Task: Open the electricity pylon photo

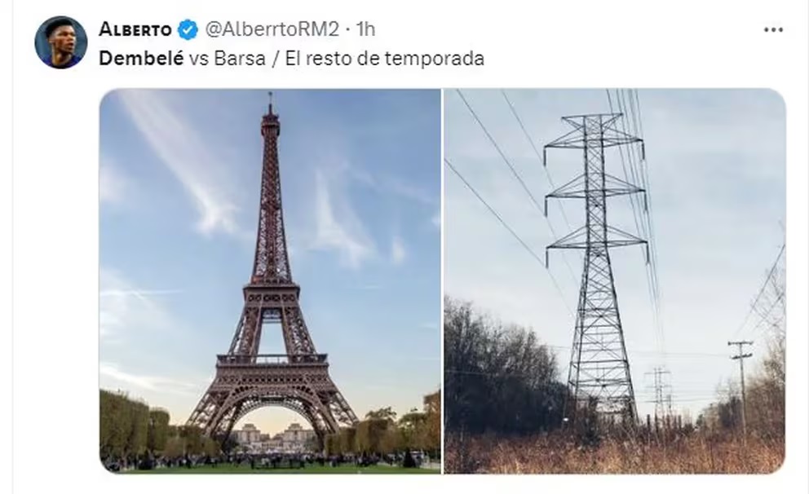Action: (x=614, y=281)
